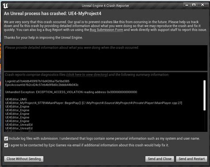The height and width of the screenshot is (167, 210).
Task: Maximize the Crash Reporter window
Action: (x=194, y=5)
